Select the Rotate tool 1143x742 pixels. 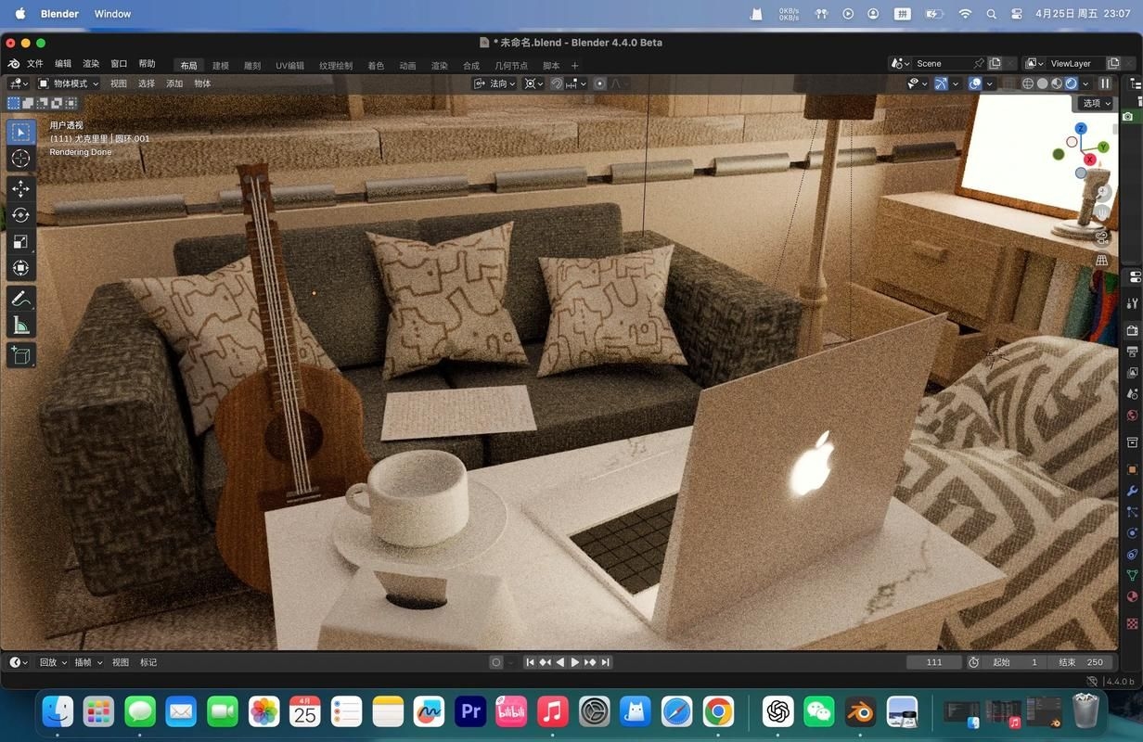click(20, 215)
